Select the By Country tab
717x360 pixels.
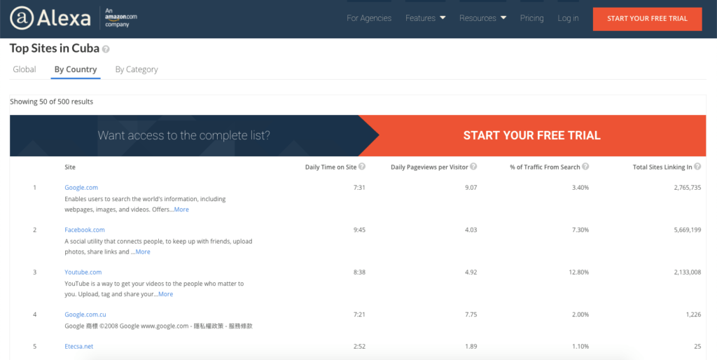click(x=76, y=69)
